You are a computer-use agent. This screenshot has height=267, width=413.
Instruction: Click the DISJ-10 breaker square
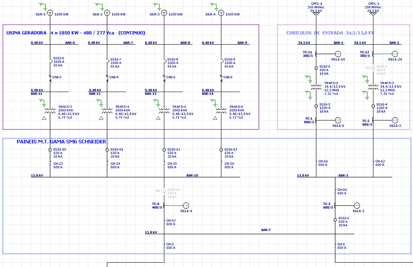click(x=51, y=150)
